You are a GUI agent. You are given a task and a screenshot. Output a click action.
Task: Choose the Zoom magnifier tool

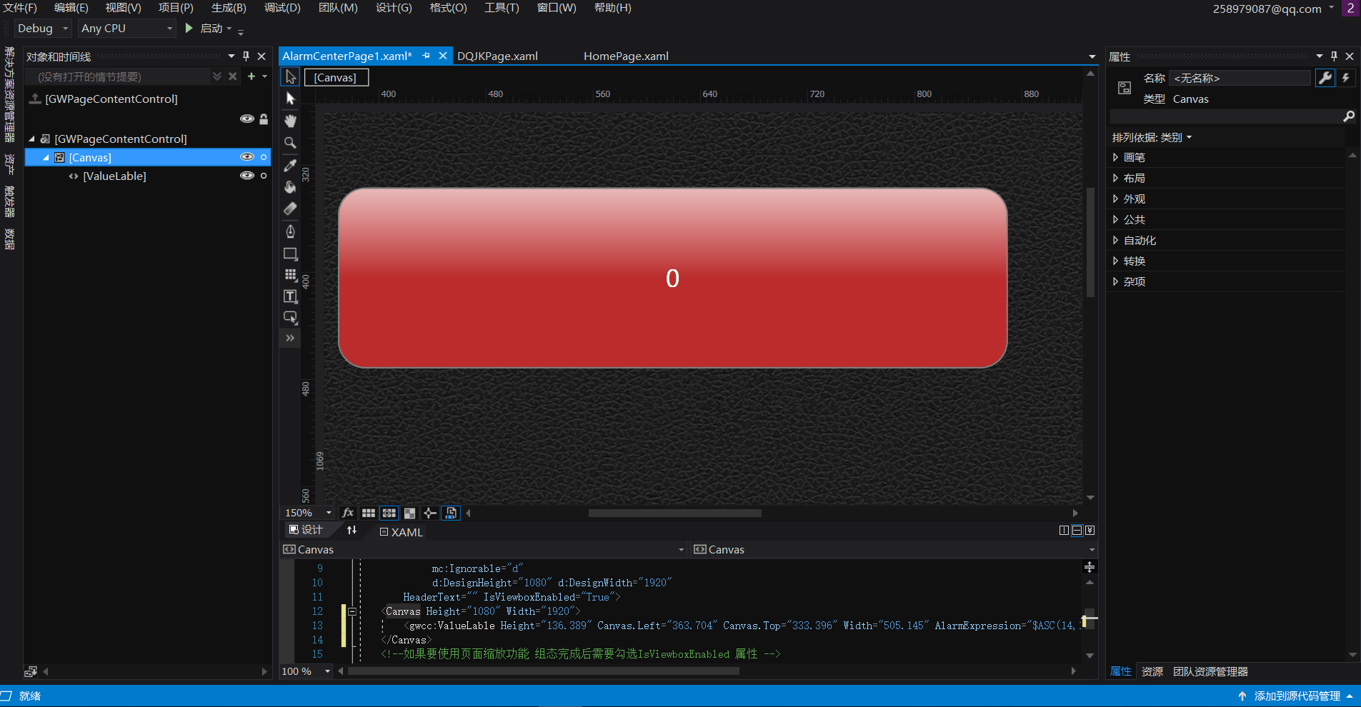coord(290,143)
